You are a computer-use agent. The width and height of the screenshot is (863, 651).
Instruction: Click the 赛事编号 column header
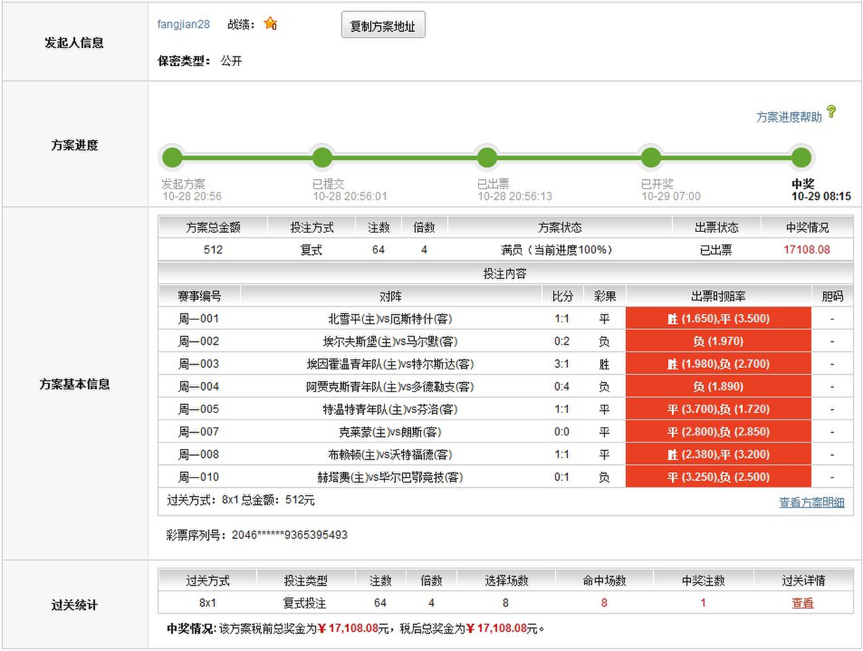(x=199, y=296)
